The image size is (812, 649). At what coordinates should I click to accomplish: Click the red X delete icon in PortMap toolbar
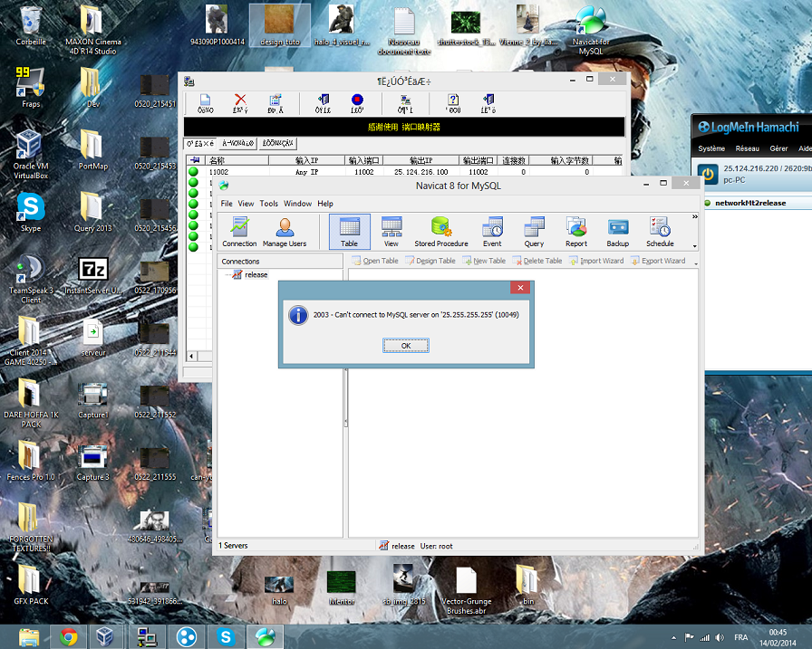coord(240,103)
